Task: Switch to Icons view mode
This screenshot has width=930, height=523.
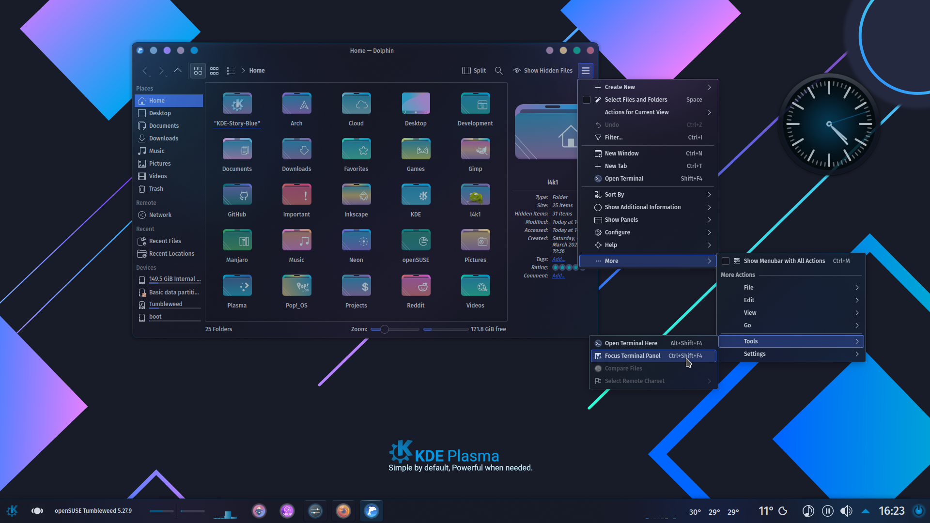Action: coord(198,71)
